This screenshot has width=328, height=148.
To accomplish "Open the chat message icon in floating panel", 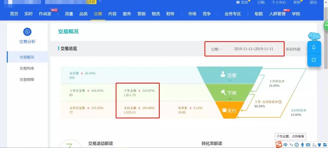I will (x=314, y=60).
